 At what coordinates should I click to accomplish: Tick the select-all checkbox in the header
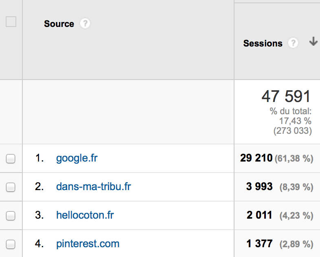pos(11,22)
